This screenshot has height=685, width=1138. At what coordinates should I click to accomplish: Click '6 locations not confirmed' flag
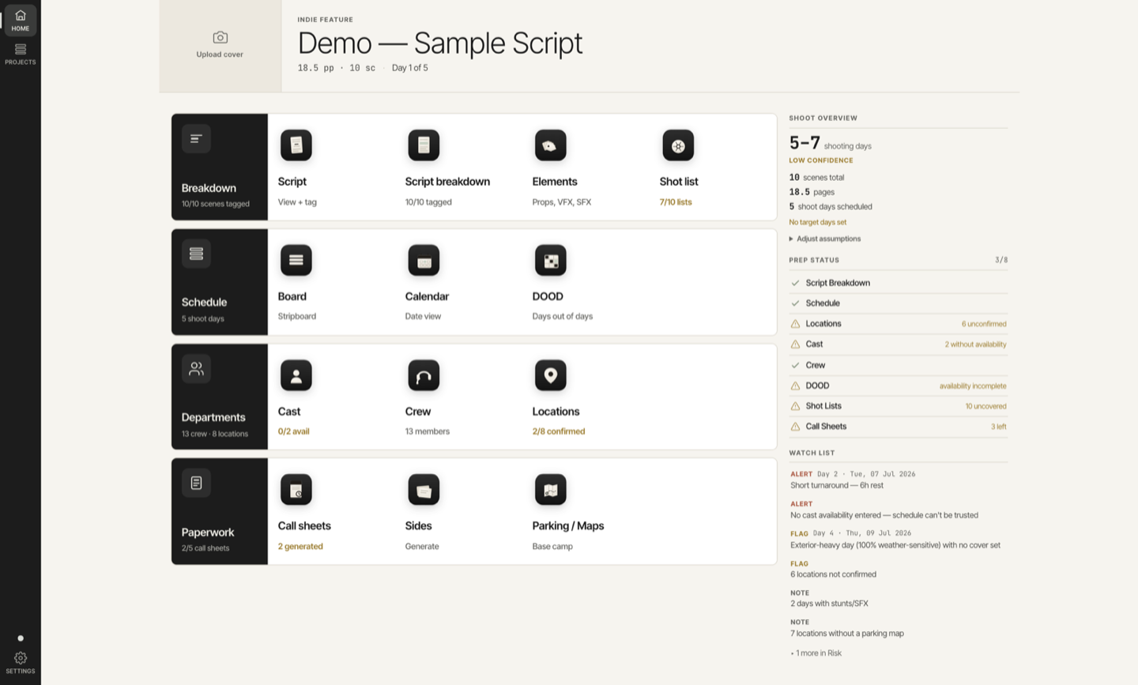click(833, 574)
